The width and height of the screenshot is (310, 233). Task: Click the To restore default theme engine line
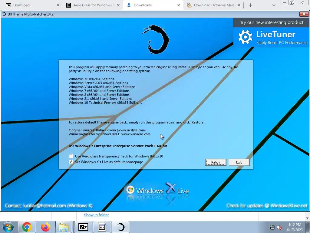[x=137, y=122]
